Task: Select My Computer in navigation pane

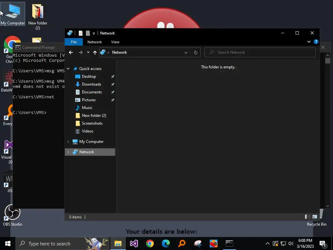Action: (x=91, y=142)
